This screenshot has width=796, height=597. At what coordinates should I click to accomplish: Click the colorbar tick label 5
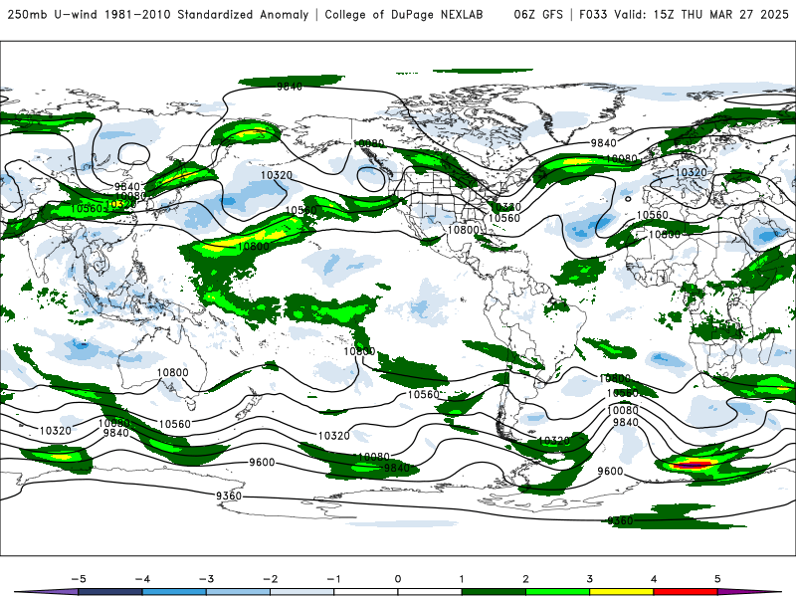717,579
